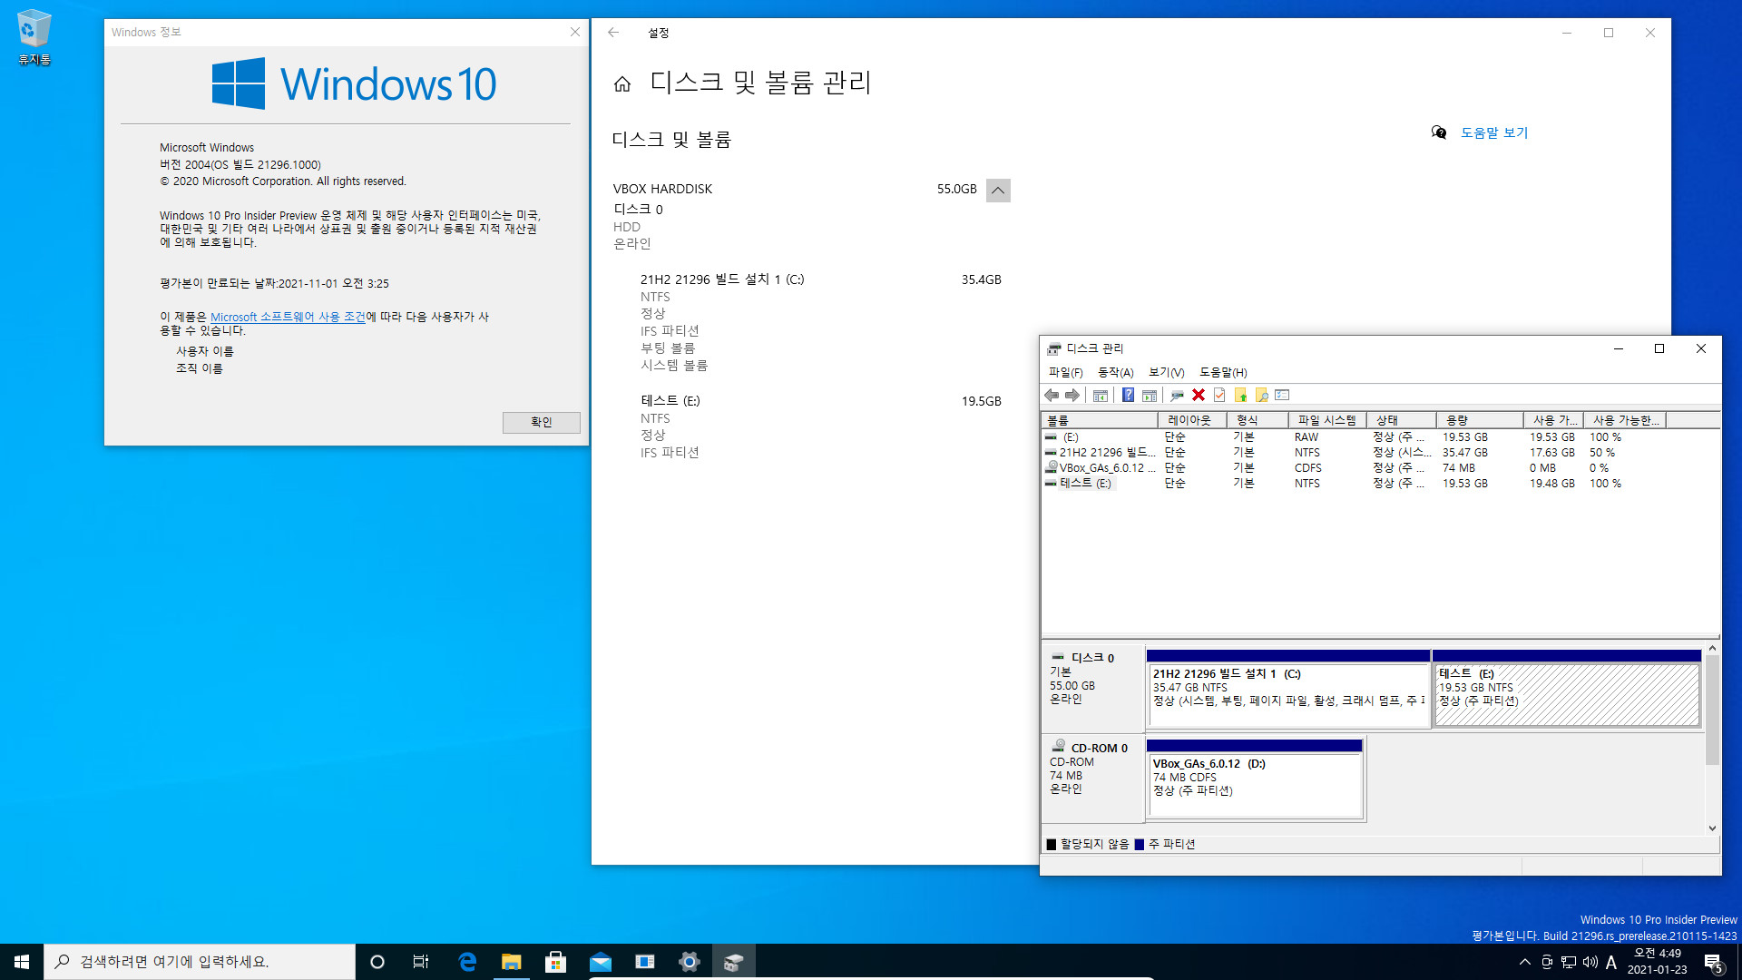Screen dimensions: 1742x980
Task: Select the 테스트 (E:) row in volume list
Action: [x=1381, y=484]
